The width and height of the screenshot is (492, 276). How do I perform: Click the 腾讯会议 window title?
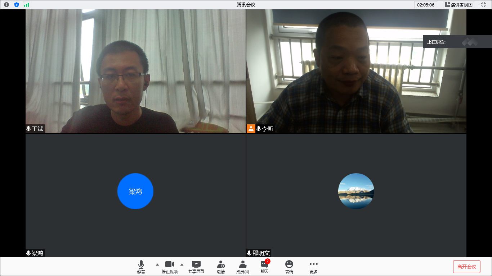(246, 5)
